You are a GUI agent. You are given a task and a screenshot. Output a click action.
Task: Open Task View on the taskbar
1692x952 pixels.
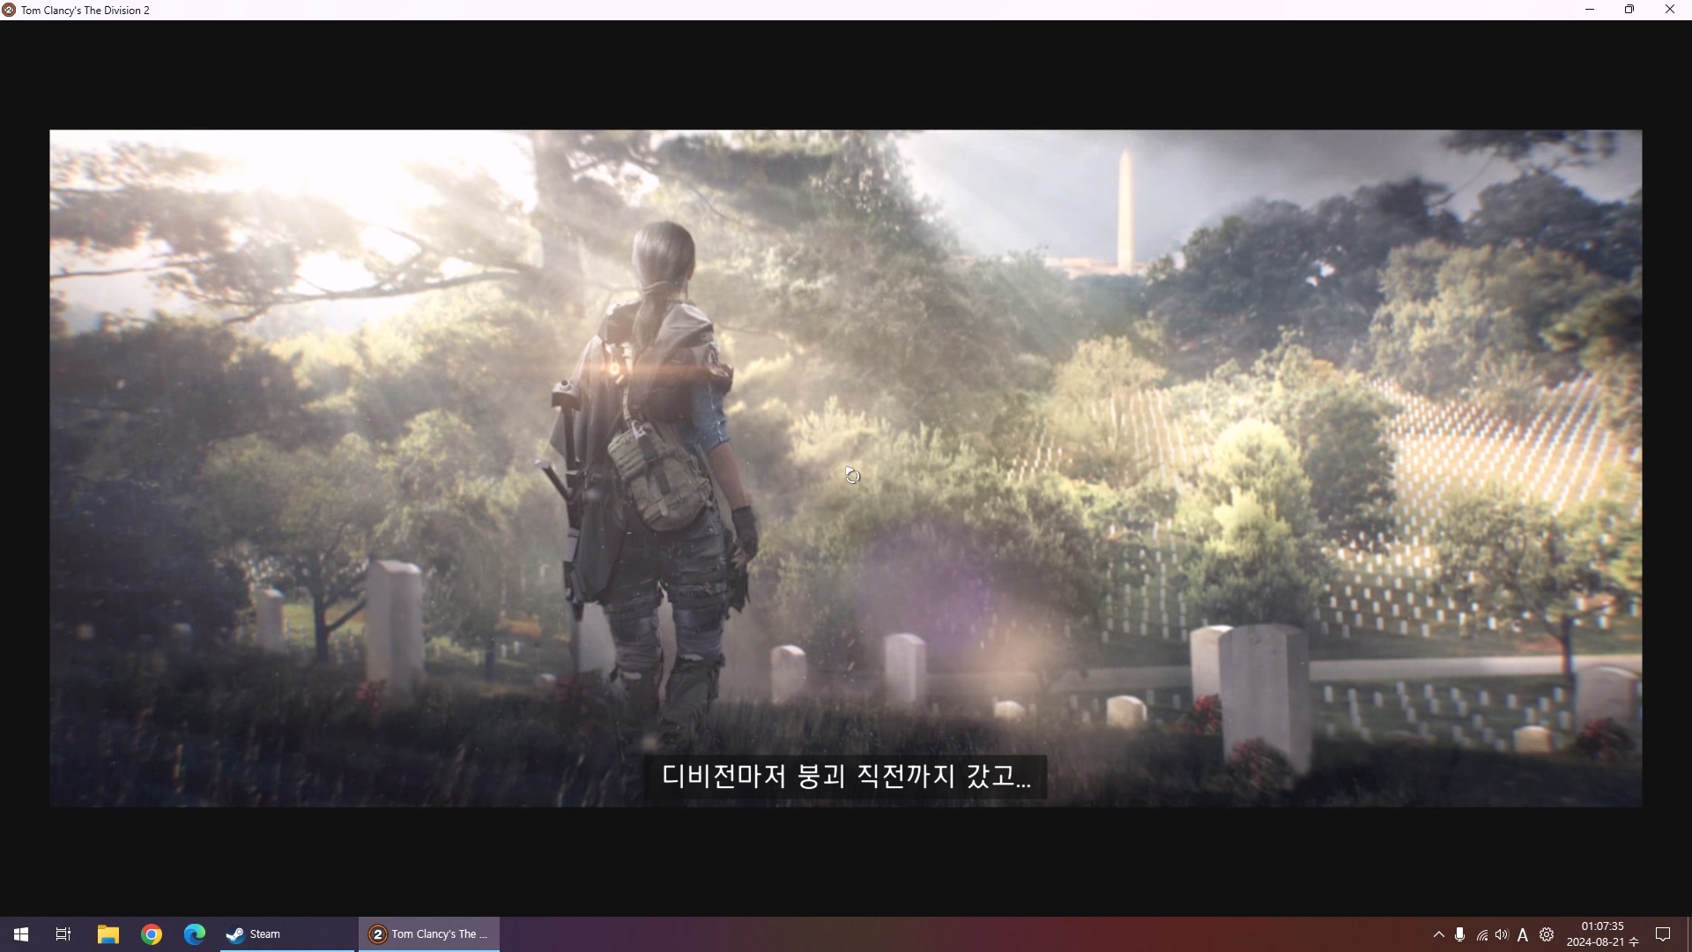(63, 934)
